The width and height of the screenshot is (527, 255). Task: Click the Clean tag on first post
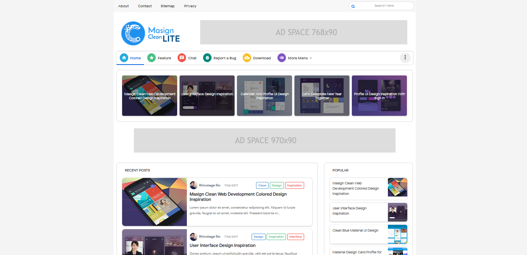click(262, 186)
